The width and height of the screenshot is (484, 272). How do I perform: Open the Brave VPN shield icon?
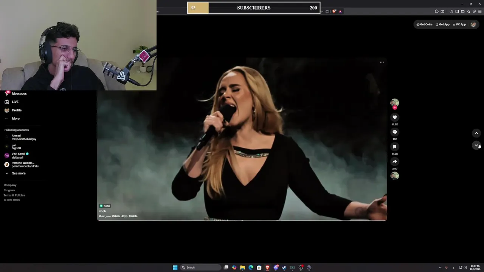[474, 11]
